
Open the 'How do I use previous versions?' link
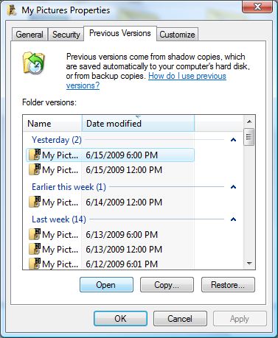pyautogui.click(x=146, y=81)
